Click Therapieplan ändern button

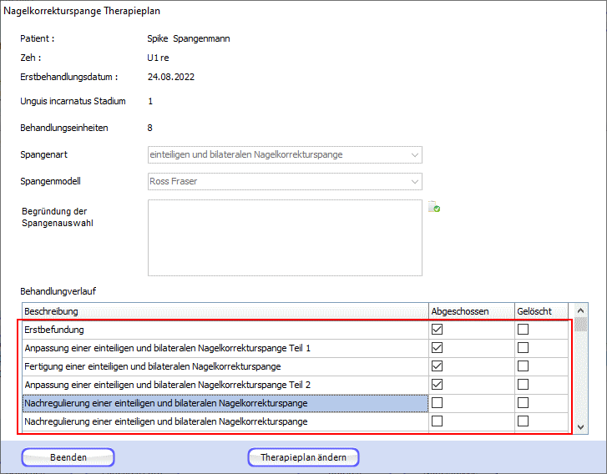tap(304, 457)
